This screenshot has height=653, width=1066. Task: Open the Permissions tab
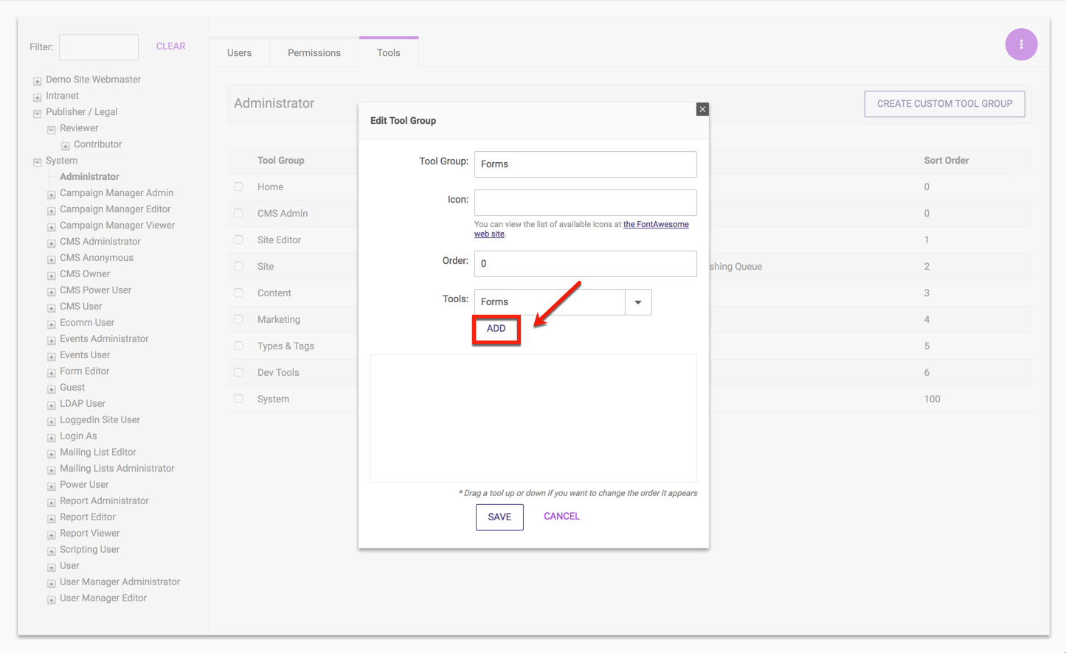[314, 53]
